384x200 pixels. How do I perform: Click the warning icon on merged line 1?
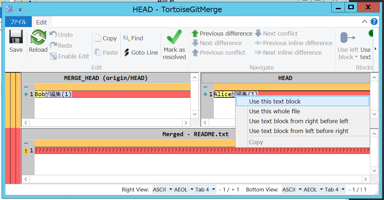[x=26, y=151]
